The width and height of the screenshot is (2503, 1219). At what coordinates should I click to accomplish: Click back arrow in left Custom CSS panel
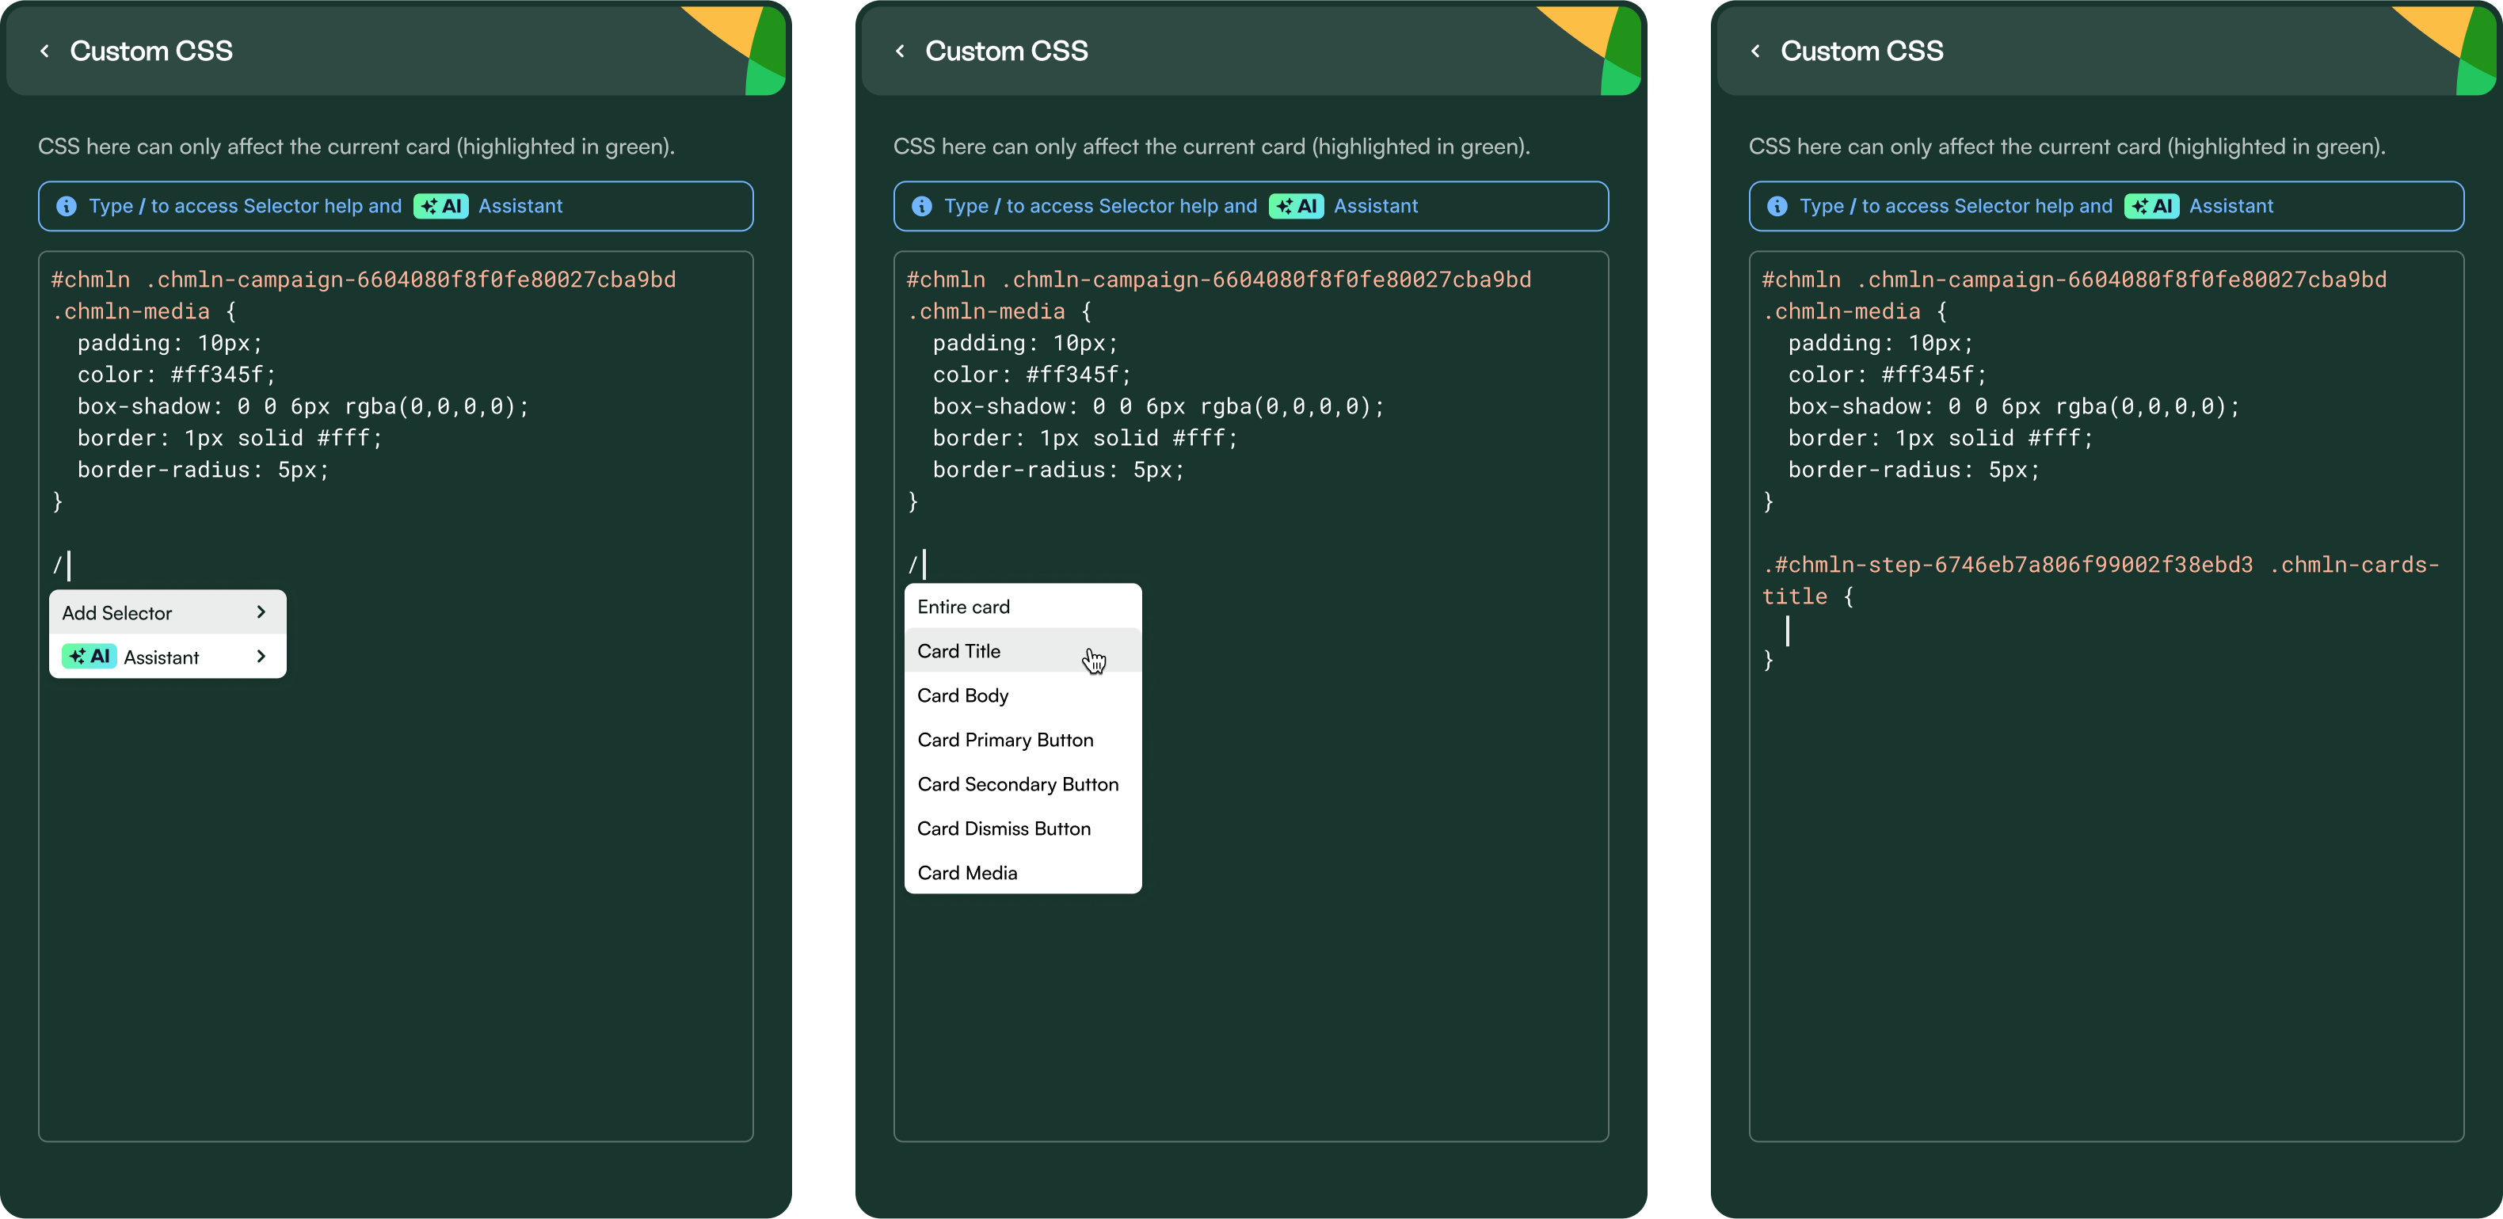pyautogui.click(x=44, y=51)
